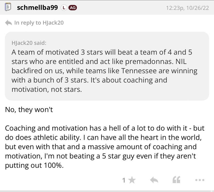Open schmellba99's user profile

[37, 8]
